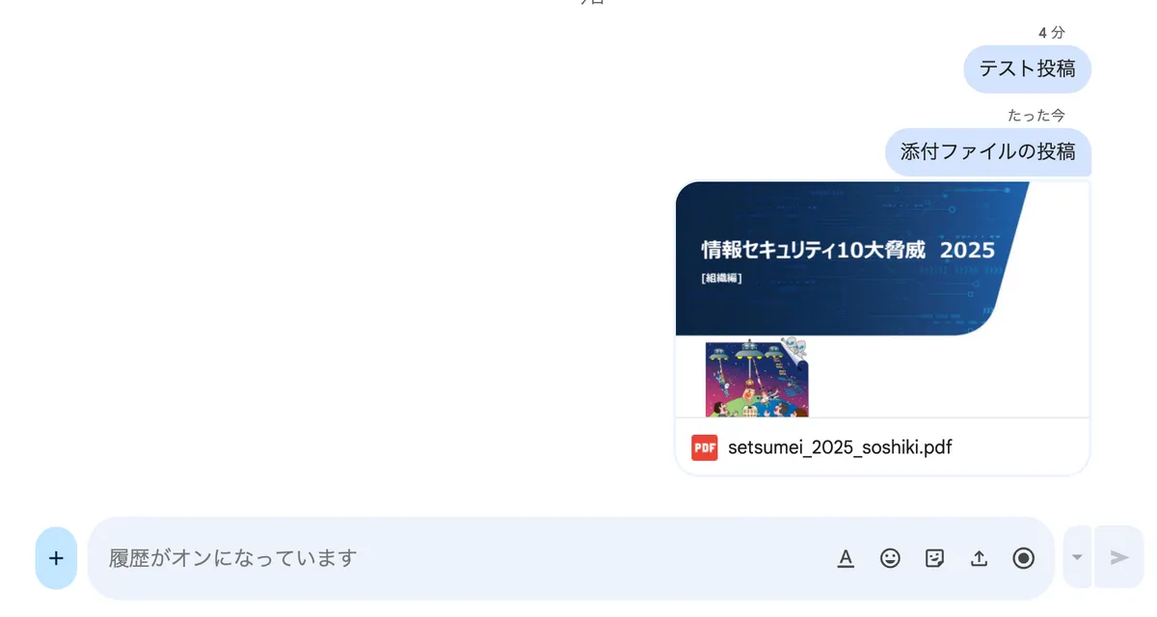1157x617 pixels.
Task: Click the [組織編] subtitle in preview
Action: 722,279
